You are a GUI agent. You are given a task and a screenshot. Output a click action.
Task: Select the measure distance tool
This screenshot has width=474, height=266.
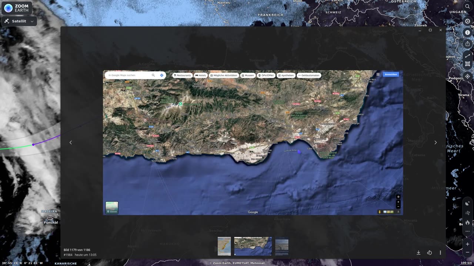click(x=467, y=56)
